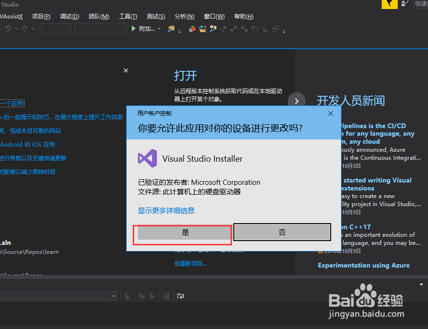This screenshot has width=428, height=329.
Task: Open the 帮助(H) menu
Action: pos(244,17)
